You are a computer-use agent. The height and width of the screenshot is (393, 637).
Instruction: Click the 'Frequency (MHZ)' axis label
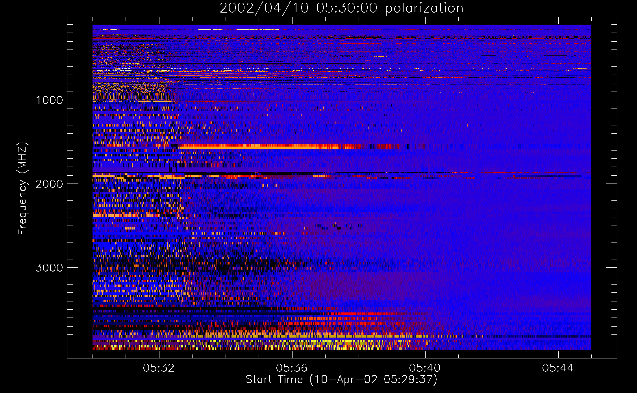pos(22,189)
